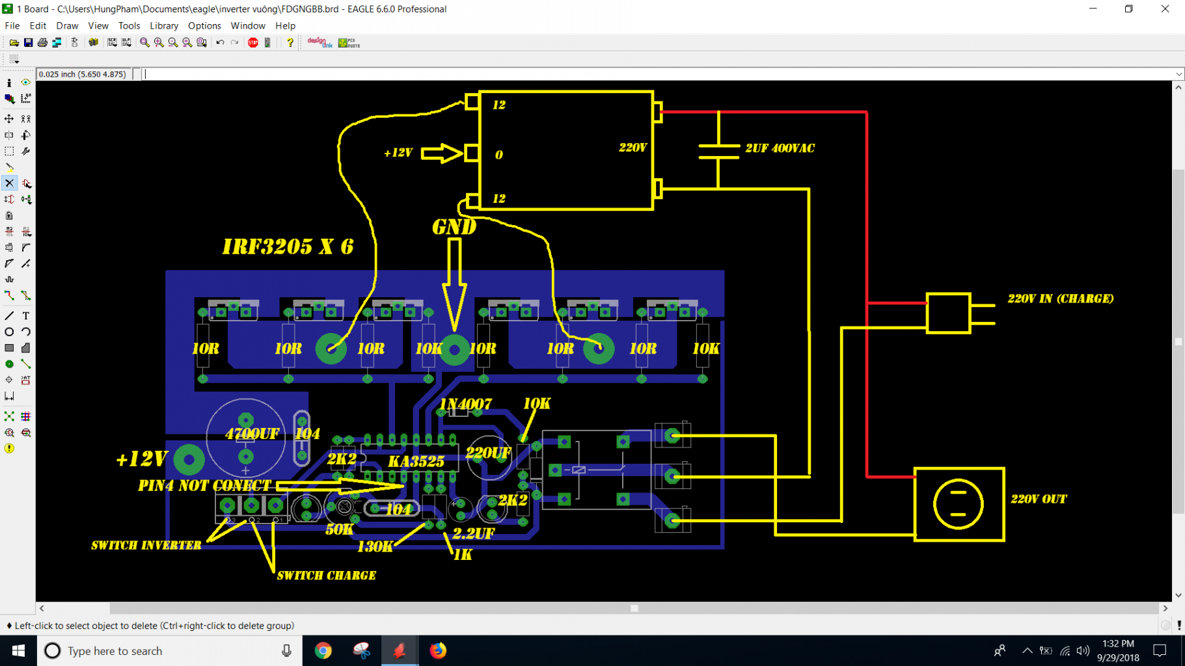Click the design link button
This screenshot has height=666, width=1185.
click(x=320, y=43)
